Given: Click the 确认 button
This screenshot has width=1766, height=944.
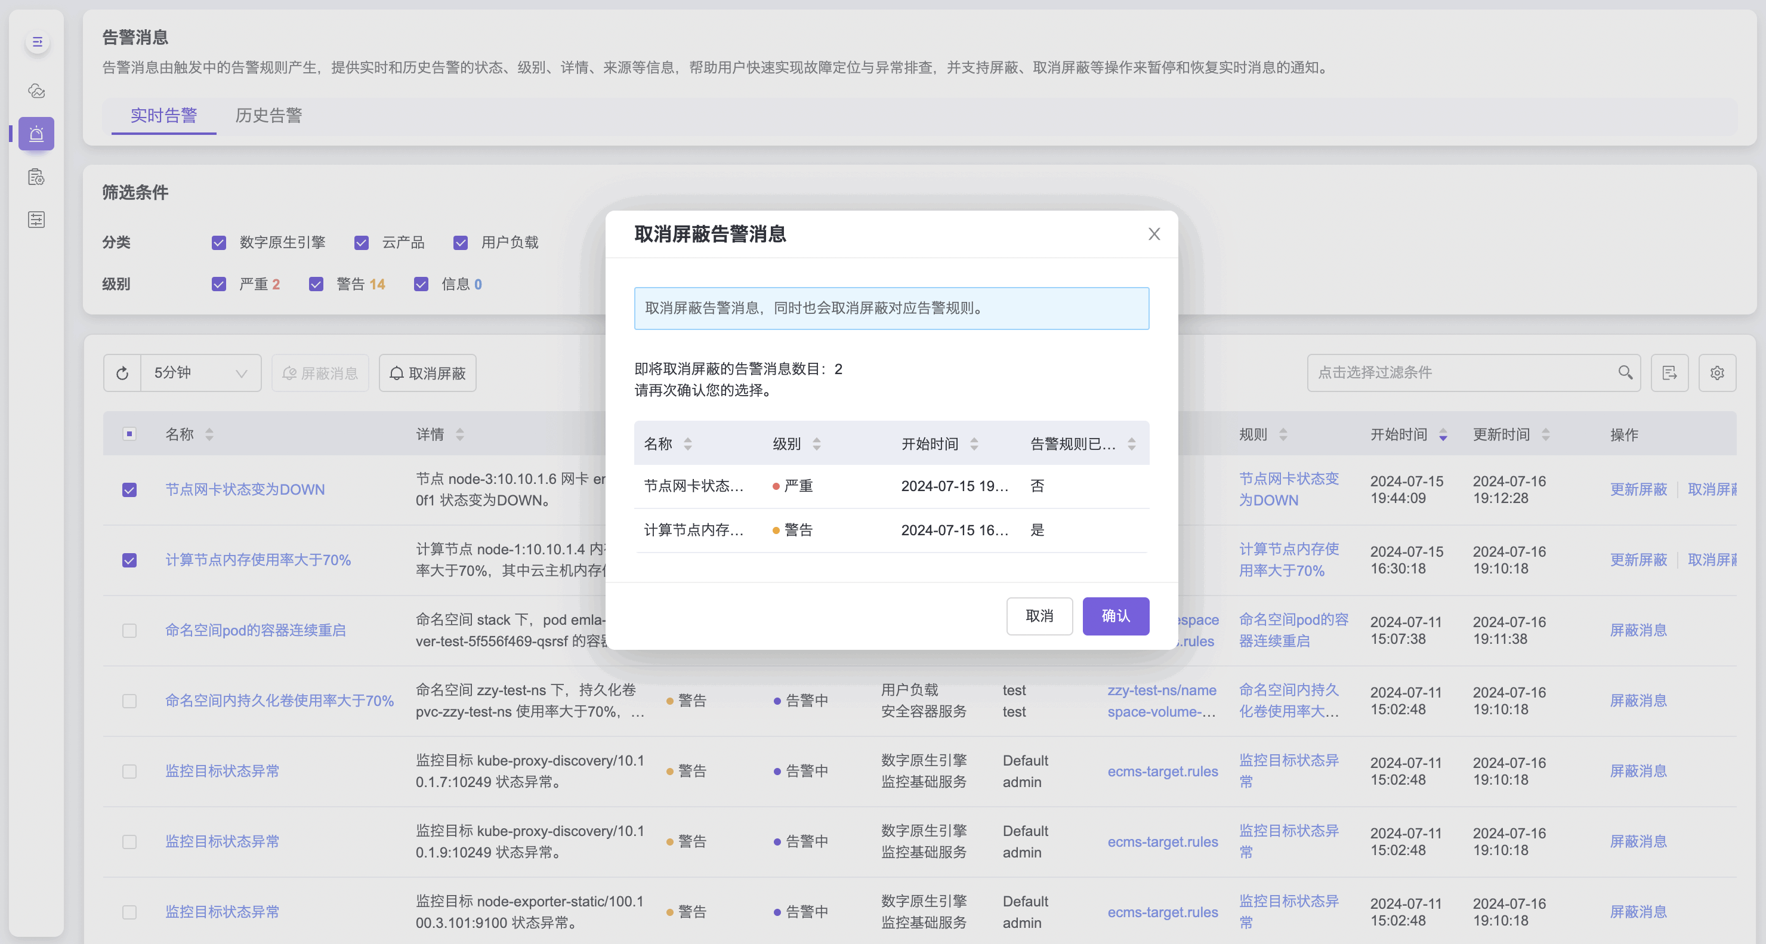Looking at the screenshot, I should tap(1114, 616).
